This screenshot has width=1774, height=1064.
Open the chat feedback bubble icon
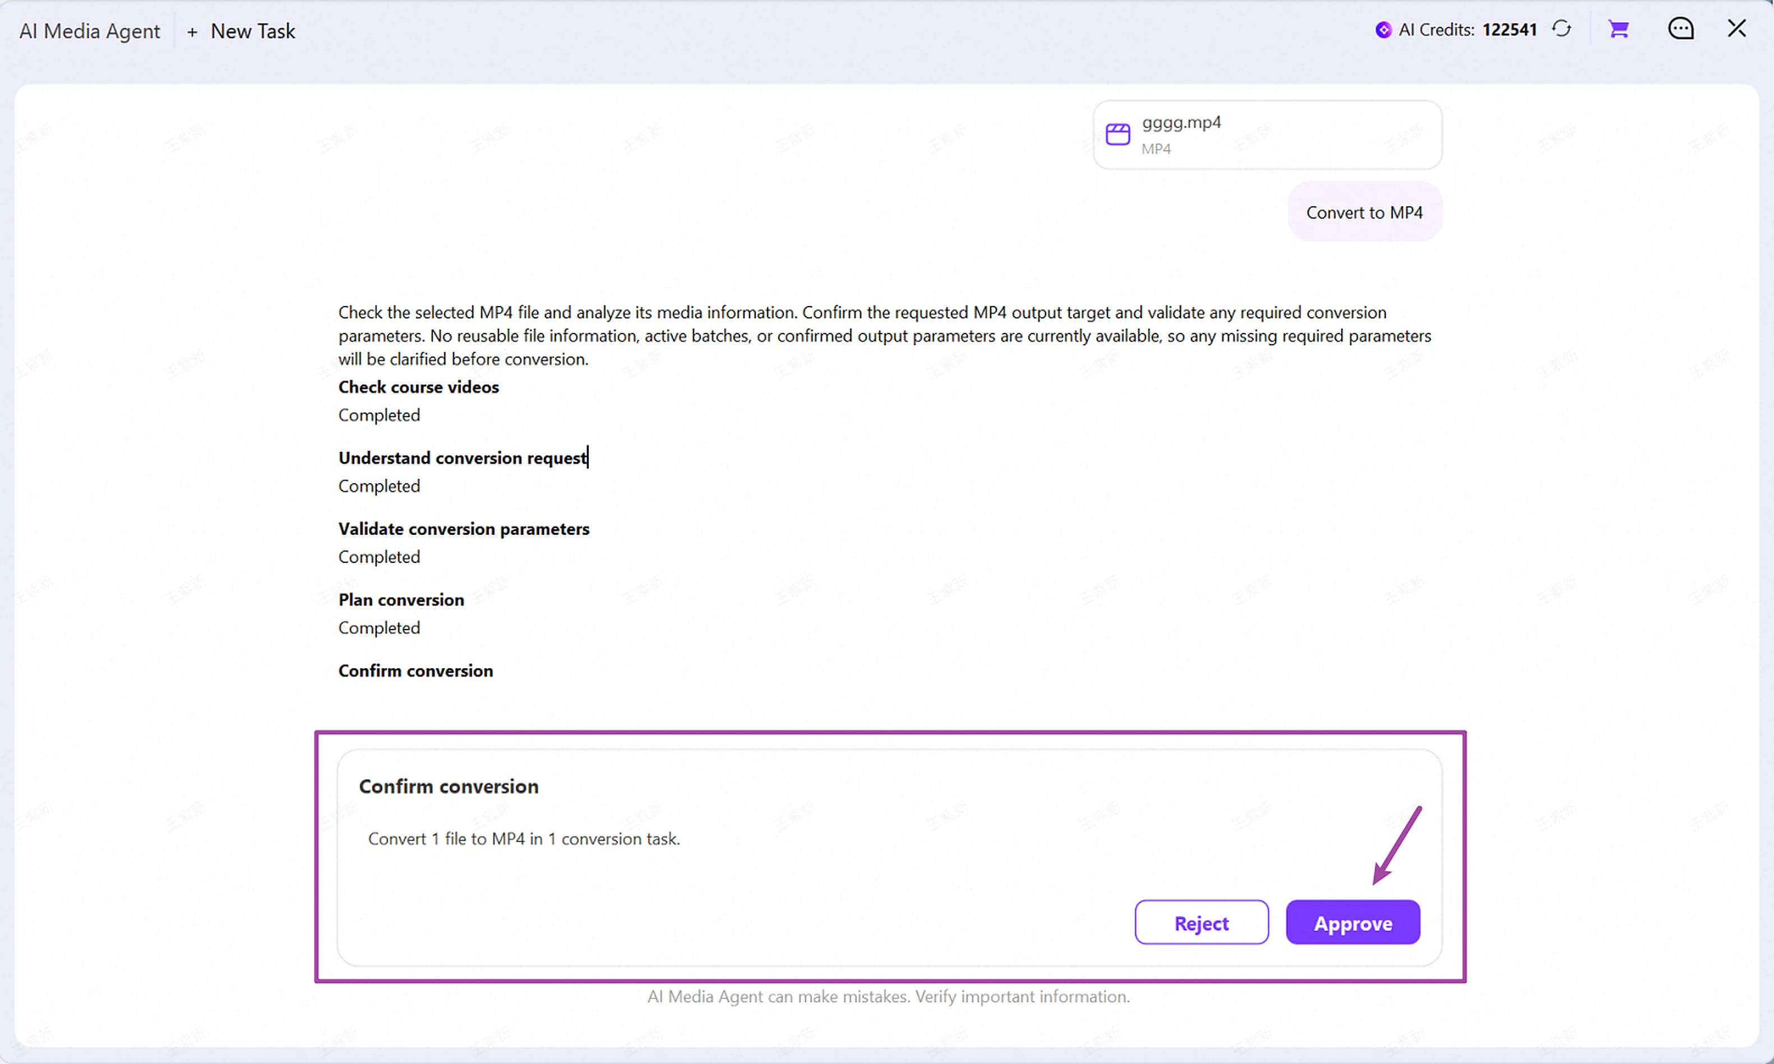coord(1680,29)
